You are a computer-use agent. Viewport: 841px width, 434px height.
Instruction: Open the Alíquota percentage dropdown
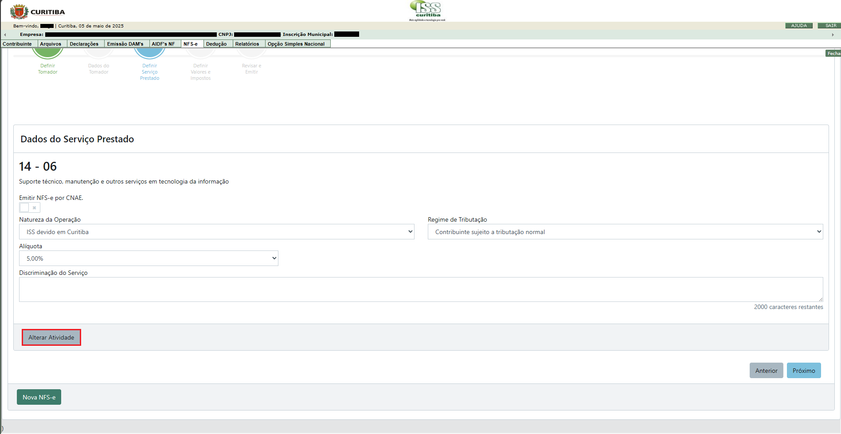click(149, 258)
